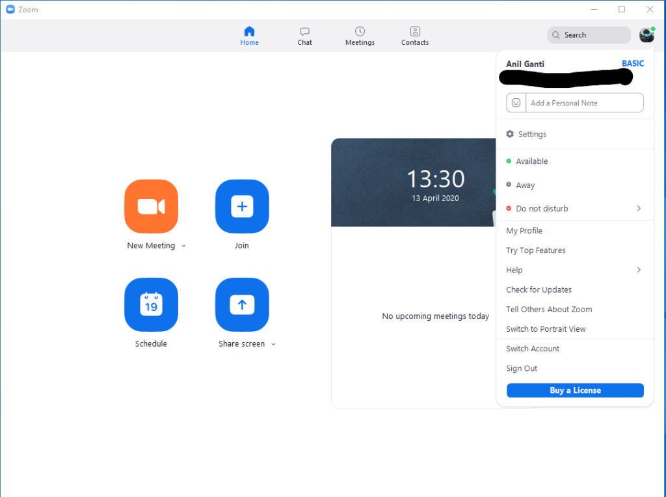Viewport: 666px width, 497px height.
Task: Maximize the Zoom window
Action: pos(622,9)
